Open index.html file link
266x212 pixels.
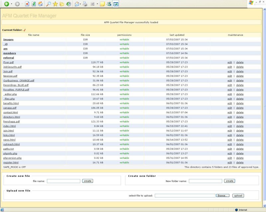pos(10,126)
